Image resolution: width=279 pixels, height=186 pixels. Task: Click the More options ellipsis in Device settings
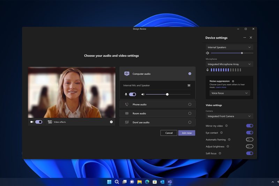244,38
